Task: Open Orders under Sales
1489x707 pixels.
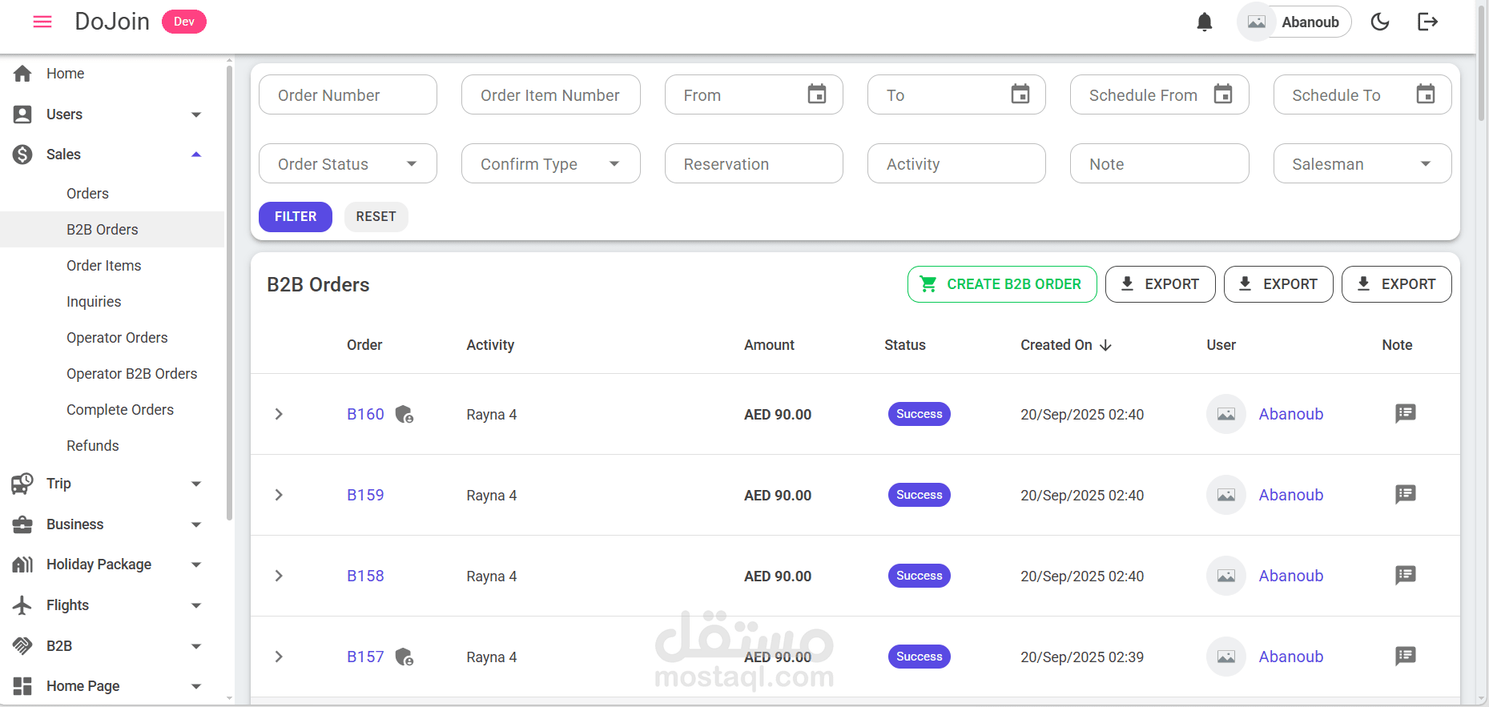Action: point(112,194)
